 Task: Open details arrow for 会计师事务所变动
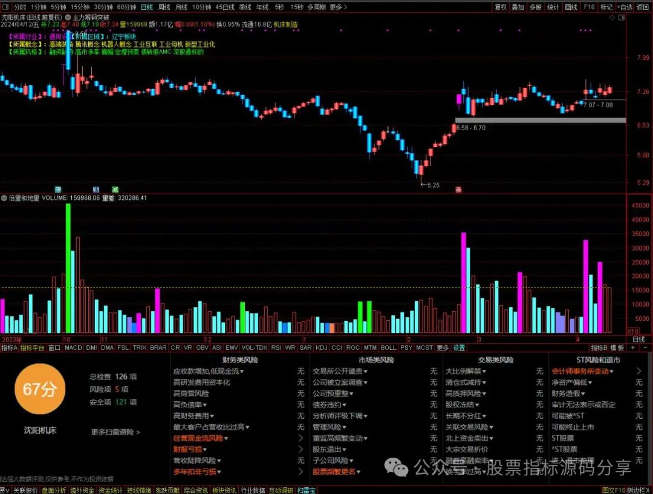639,370
